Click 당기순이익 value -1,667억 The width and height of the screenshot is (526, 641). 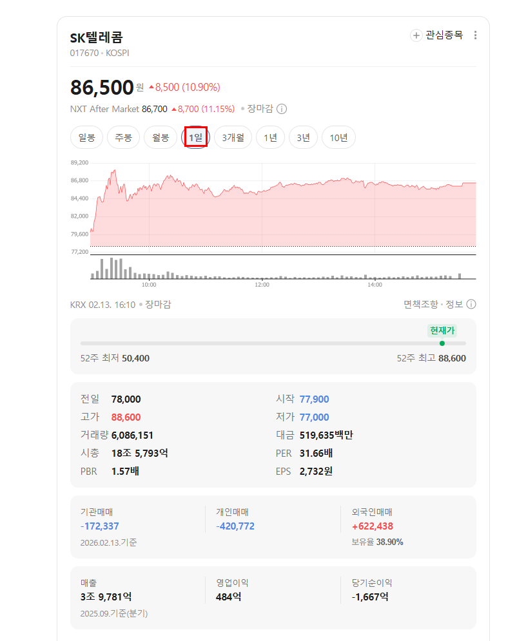click(x=370, y=597)
